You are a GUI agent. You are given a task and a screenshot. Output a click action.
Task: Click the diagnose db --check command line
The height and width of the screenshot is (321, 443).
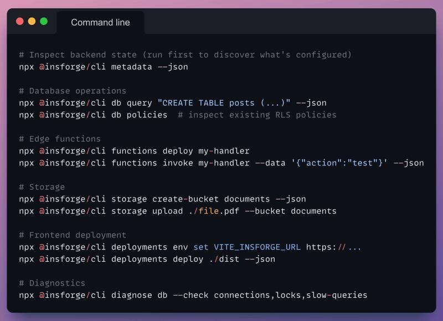pyautogui.click(x=193, y=295)
